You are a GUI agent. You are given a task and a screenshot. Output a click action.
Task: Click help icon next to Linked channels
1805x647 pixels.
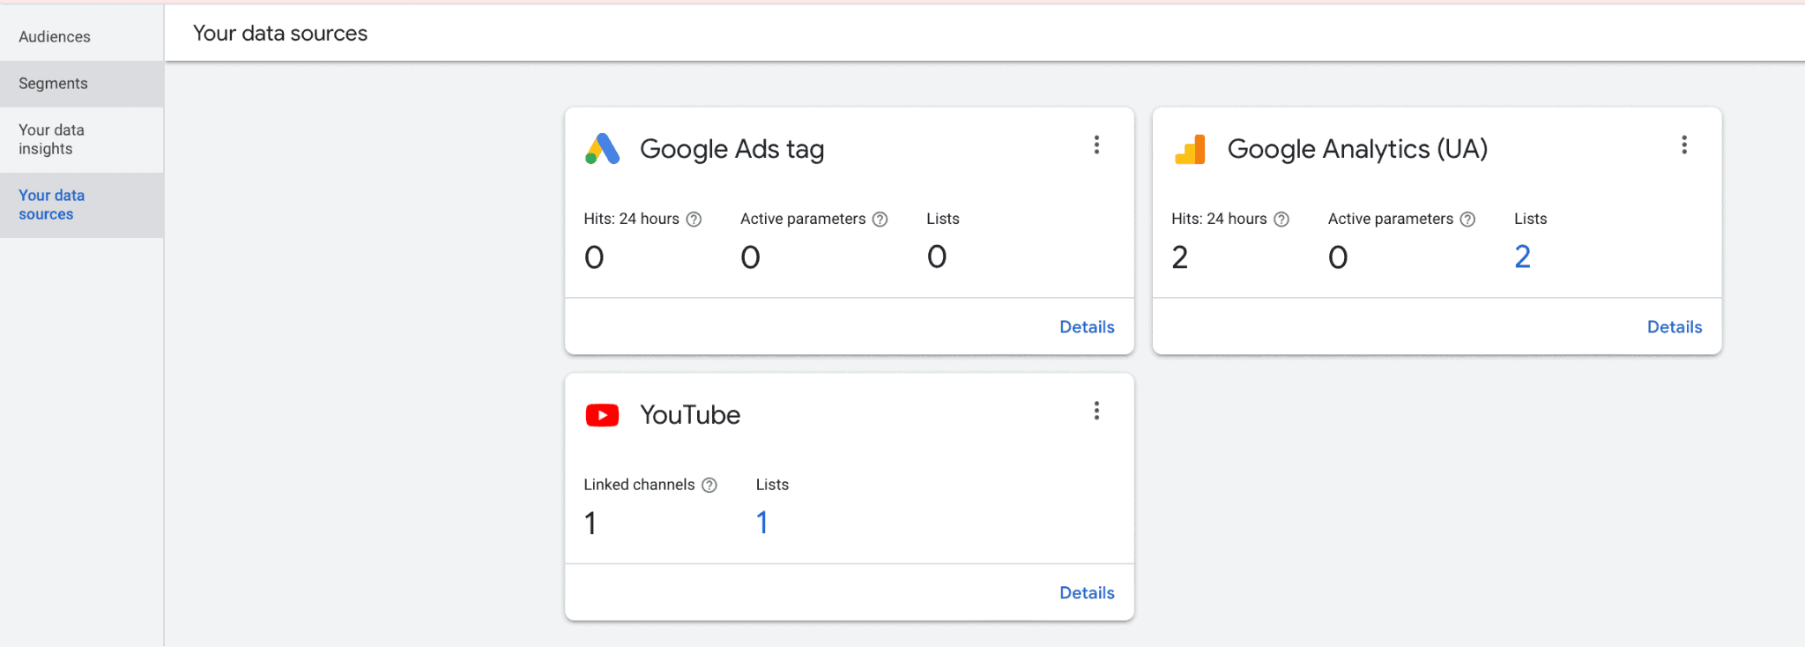pyautogui.click(x=709, y=485)
